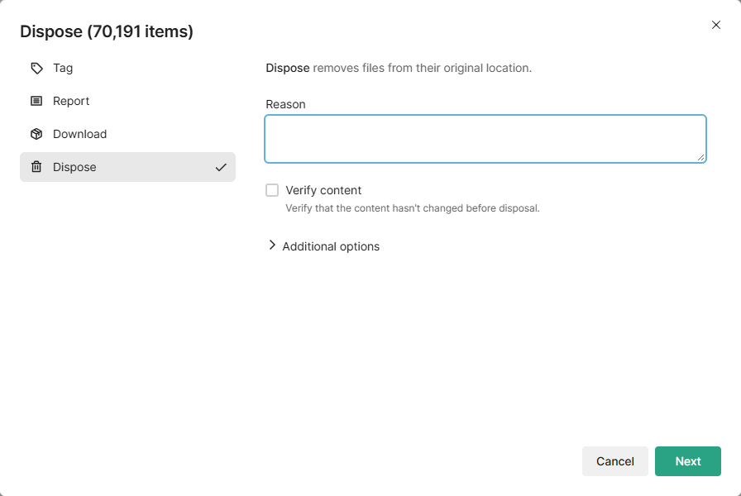The height and width of the screenshot is (496, 741).
Task: Click the Download box icon
Action: (x=36, y=134)
